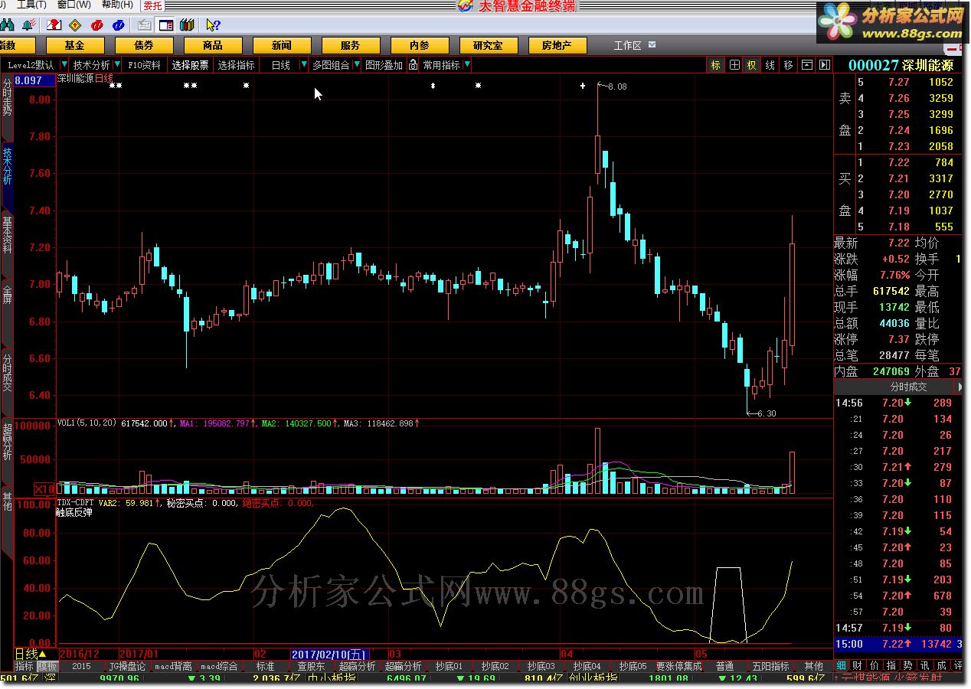The width and height of the screenshot is (971, 689).
Task: Expand the 技术分析 dropdown arrow
Action: click(117, 65)
